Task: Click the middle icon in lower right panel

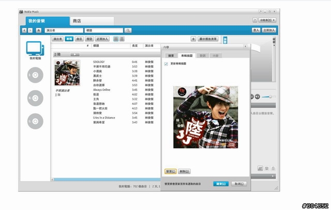Action: point(267,168)
